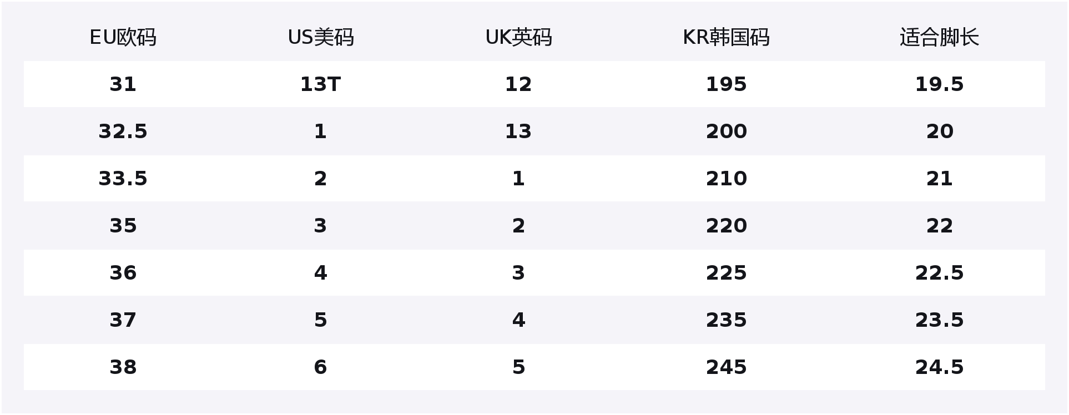Click the KR韩国码 column header
The height and width of the screenshot is (415, 1069).
click(726, 37)
